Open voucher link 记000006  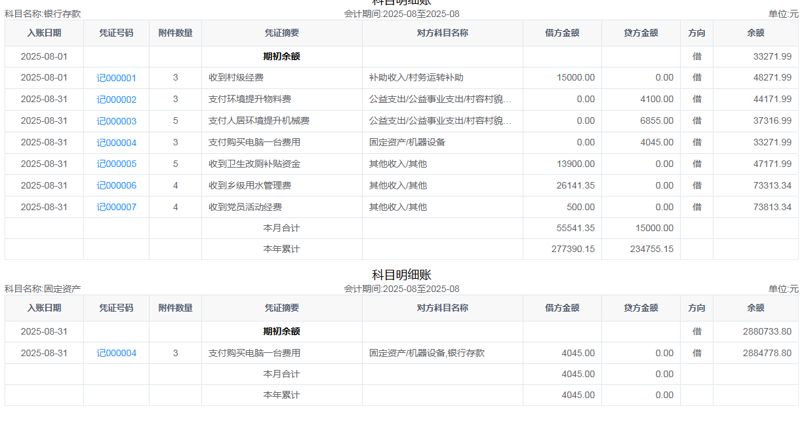coord(116,186)
